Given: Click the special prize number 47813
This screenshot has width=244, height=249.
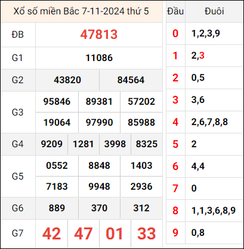Looking at the screenshot, I should pos(99,35).
